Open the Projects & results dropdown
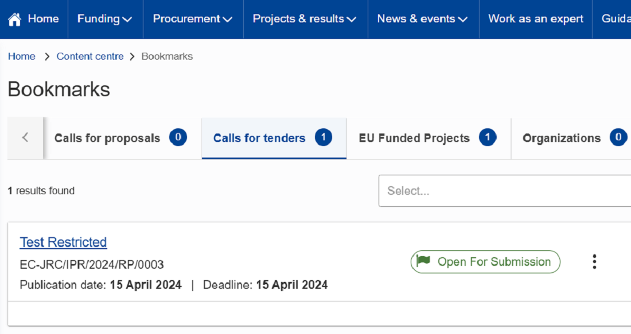Viewport: 631px width, 334px height. point(305,19)
